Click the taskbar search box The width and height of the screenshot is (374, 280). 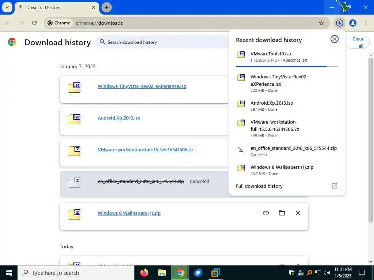[76, 273]
